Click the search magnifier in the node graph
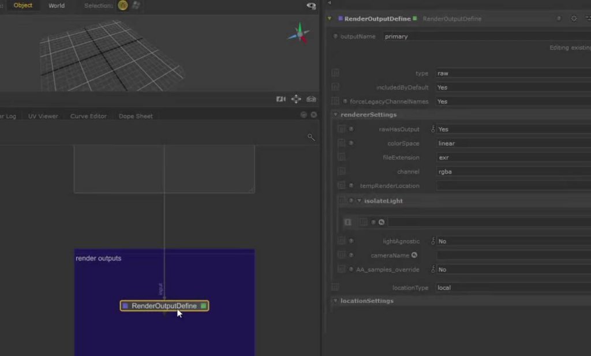The width and height of the screenshot is (591, 356). tap(311, 137)
